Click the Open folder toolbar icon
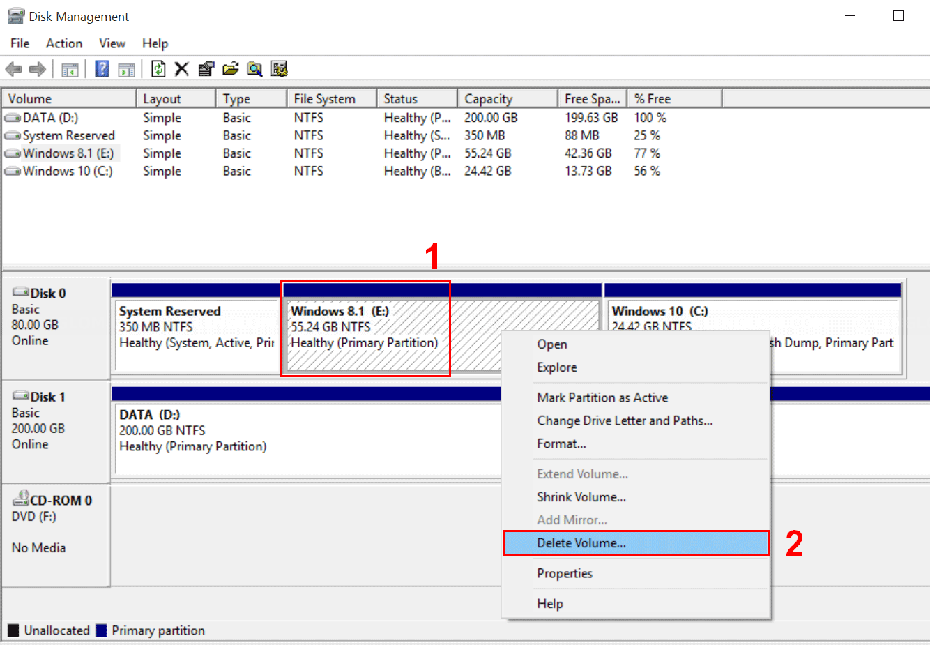Viewport: 930px width, 645px height. (231, 69)
